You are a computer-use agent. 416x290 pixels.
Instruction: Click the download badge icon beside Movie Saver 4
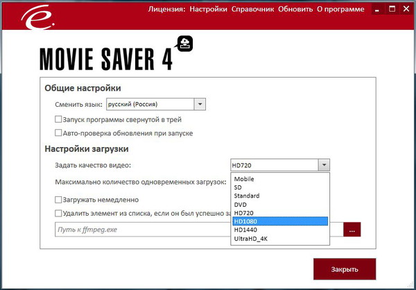tap(185, 44)
